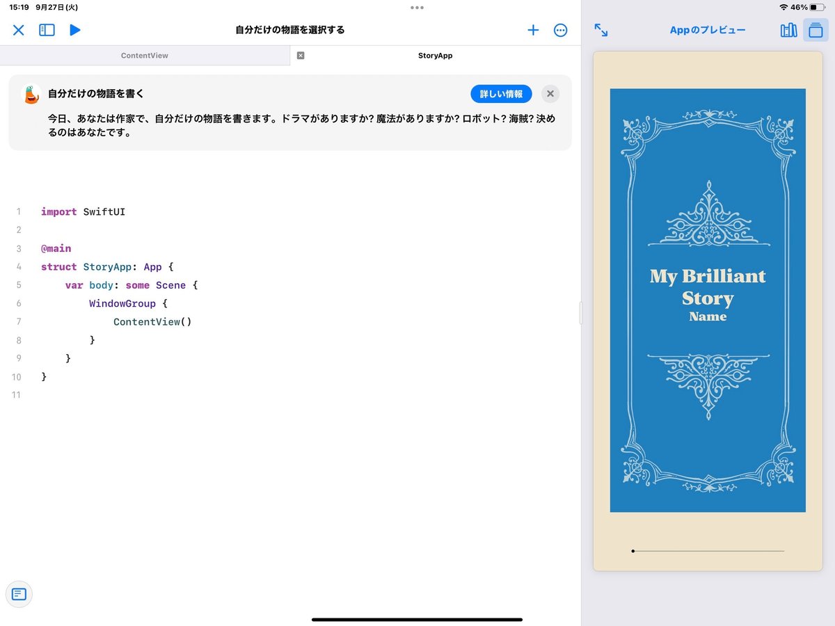This screenshot has width=835, height=626.
Task: Expand the app preview to full screen
Action: pyautogui.click(x=601, y=30)
